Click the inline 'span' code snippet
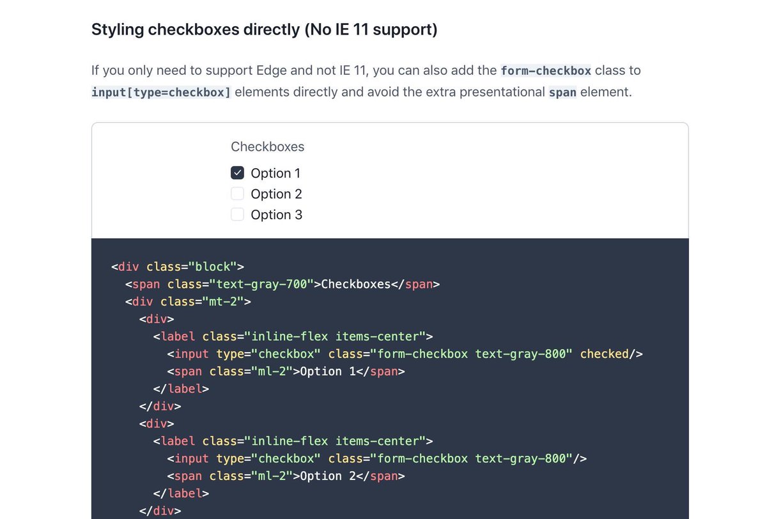This screenshot has width=767, height=519. pyautogui.click(x=562, y=91)
